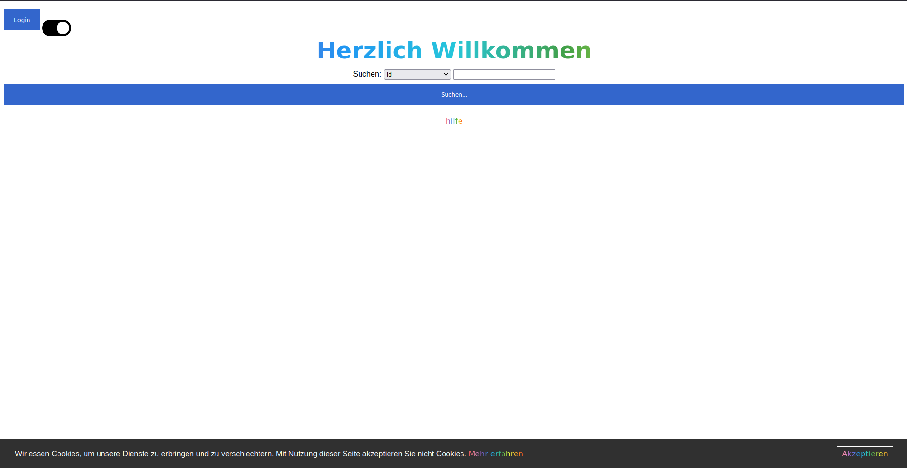
Task: Select the search input beside the dropdown
Action: [504, 74]
